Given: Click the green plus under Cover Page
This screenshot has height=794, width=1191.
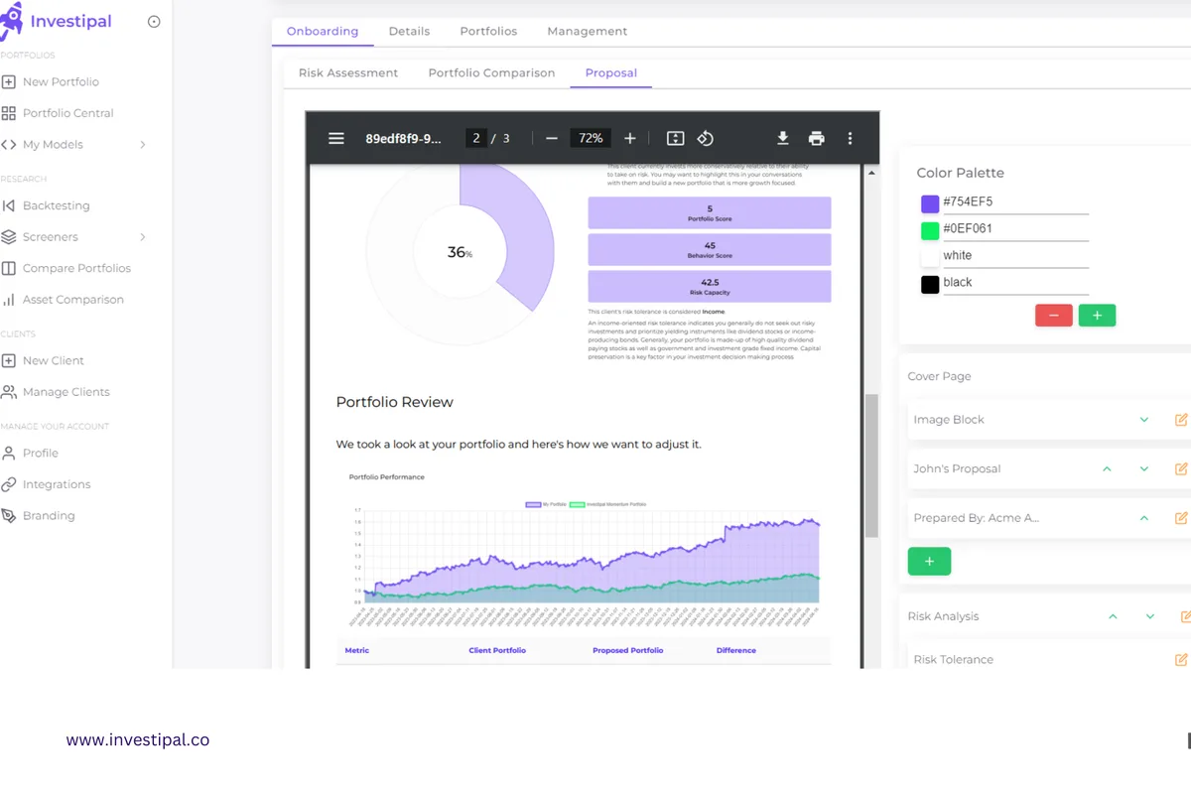Looking at the screenshot, I should (929, 561).
